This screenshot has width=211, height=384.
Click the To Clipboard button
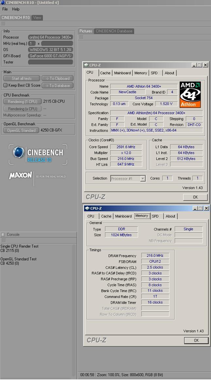point(58,79)
